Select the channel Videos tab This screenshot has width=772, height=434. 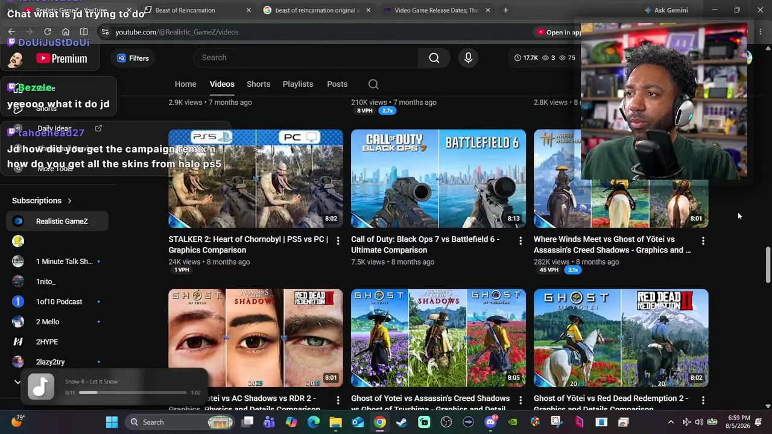pos(222,84)
